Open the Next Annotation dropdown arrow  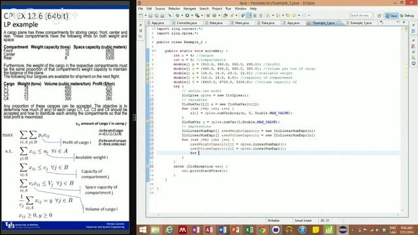click(x=273, y=16)
